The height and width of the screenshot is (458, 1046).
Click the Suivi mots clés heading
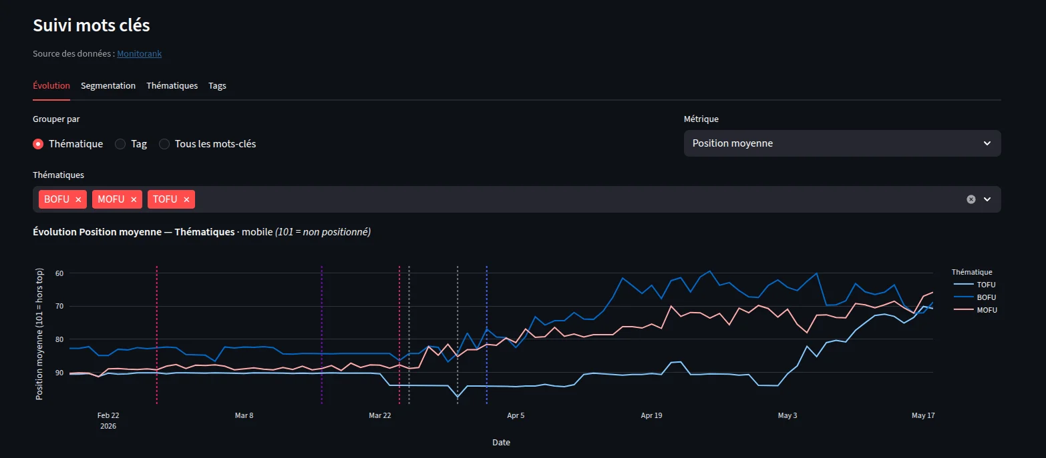(x=92, y=25)
